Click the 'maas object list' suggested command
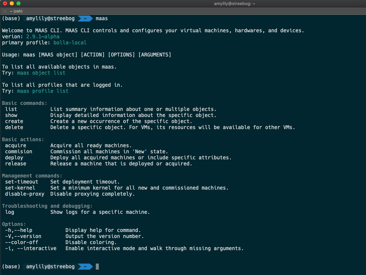 (x=41, y=73)
